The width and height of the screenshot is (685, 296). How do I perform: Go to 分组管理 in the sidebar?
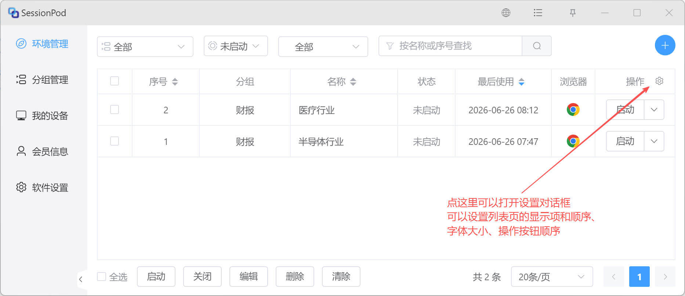[43, 80]
